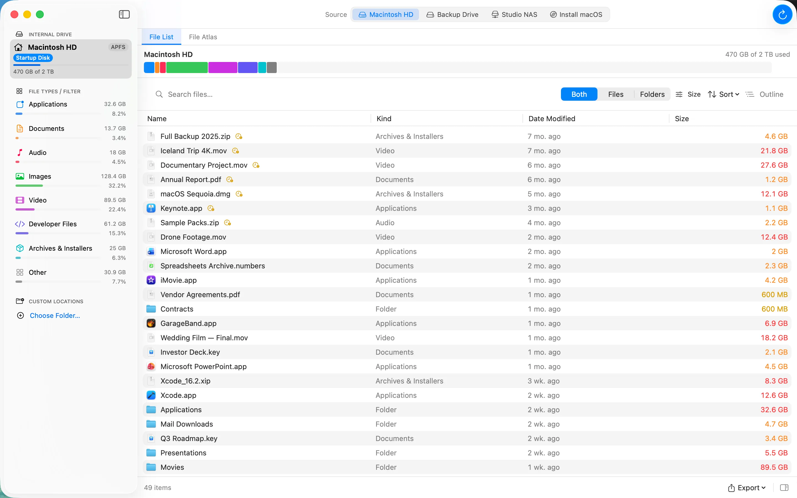Screen dimensions: 797x498
Task: Click the Movies folder icon
Action: pos(151,467)
